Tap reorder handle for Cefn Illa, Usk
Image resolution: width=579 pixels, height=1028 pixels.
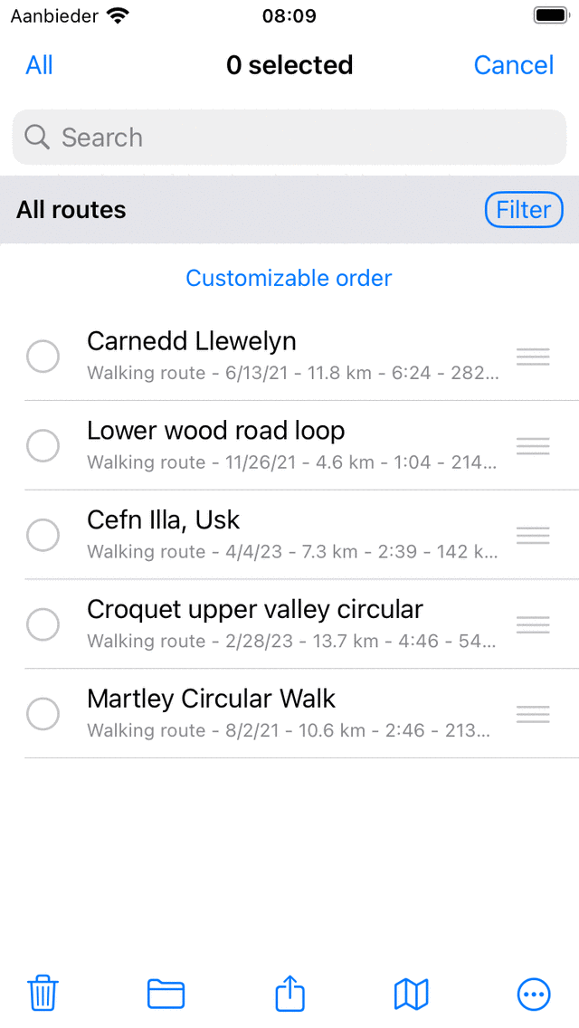click(x=533, y=536)
